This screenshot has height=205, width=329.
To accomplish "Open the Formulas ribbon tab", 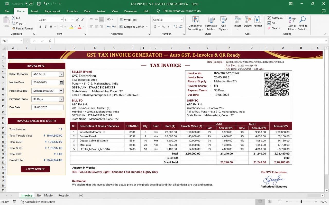I will point(72,11).
